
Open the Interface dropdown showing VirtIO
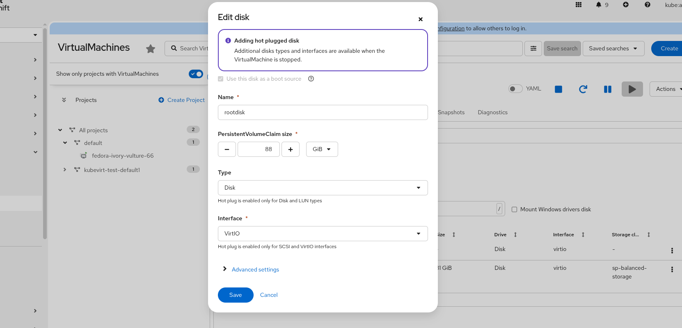coord(323,234)
